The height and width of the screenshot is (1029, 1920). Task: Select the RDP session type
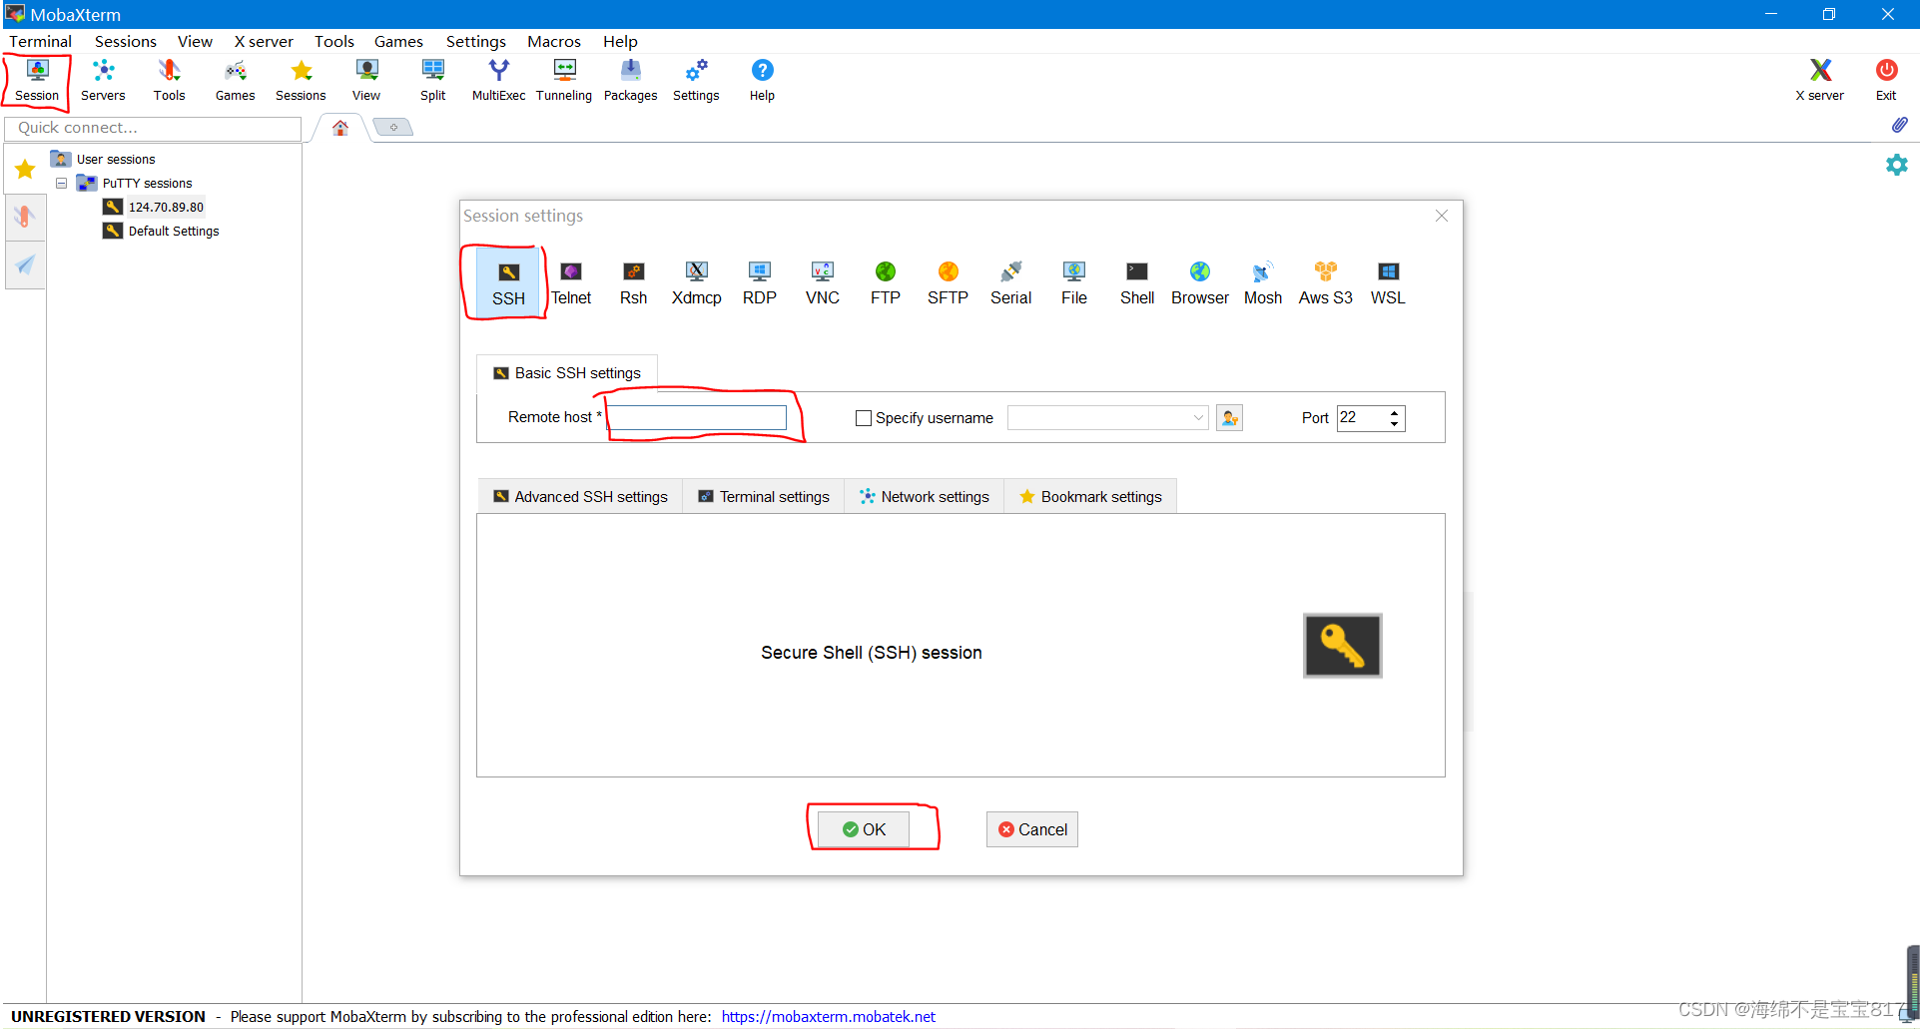click(759, 283)
